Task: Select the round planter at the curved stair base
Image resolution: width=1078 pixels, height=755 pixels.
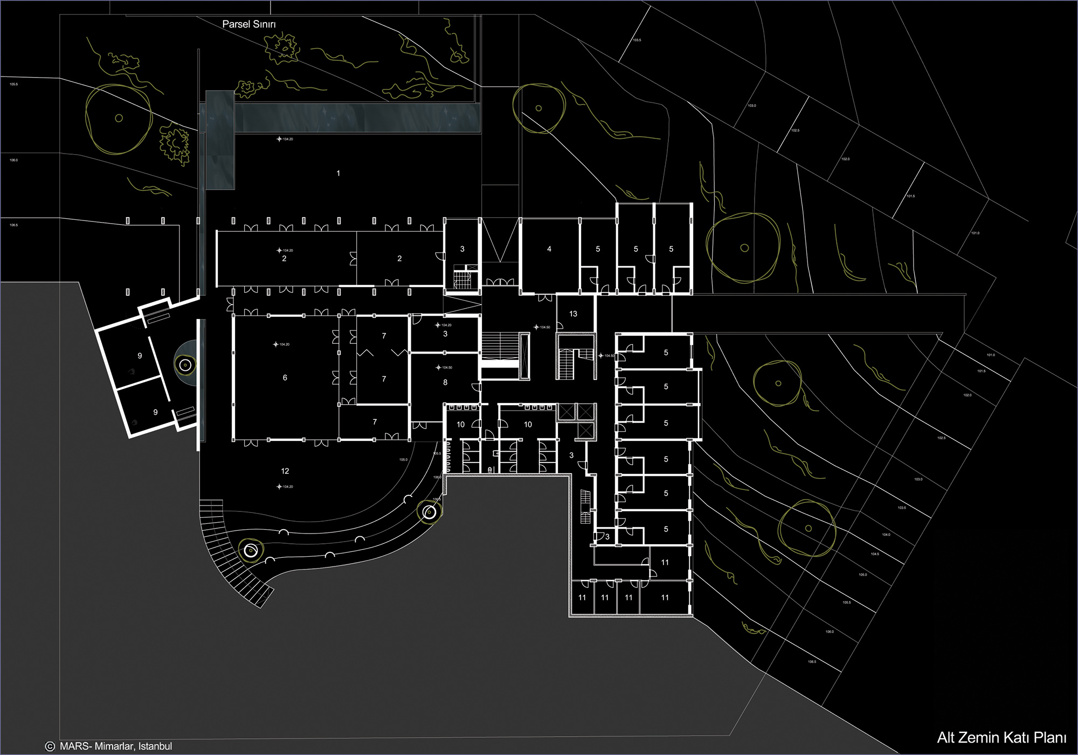Action: pos(251,550)
